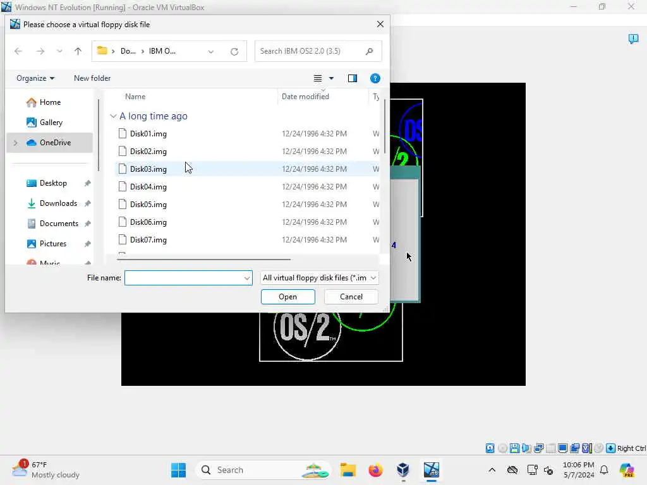The width and height of the screenshot is (647, 485).
Task: Click the muted volume tray icon
Action: pos(548,470)
